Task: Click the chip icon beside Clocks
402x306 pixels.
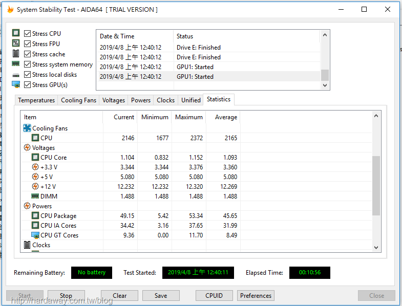Action: [27, 245]
